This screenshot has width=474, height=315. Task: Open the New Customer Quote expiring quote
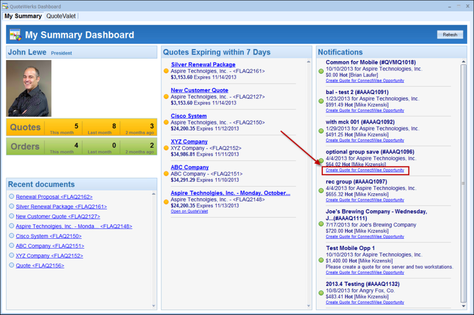(199, 90)
